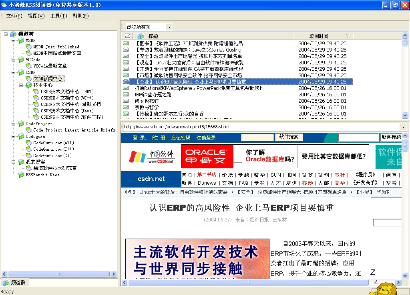
Task: Switch to the 频道群 tab
Action: click(x=15, y=283)
